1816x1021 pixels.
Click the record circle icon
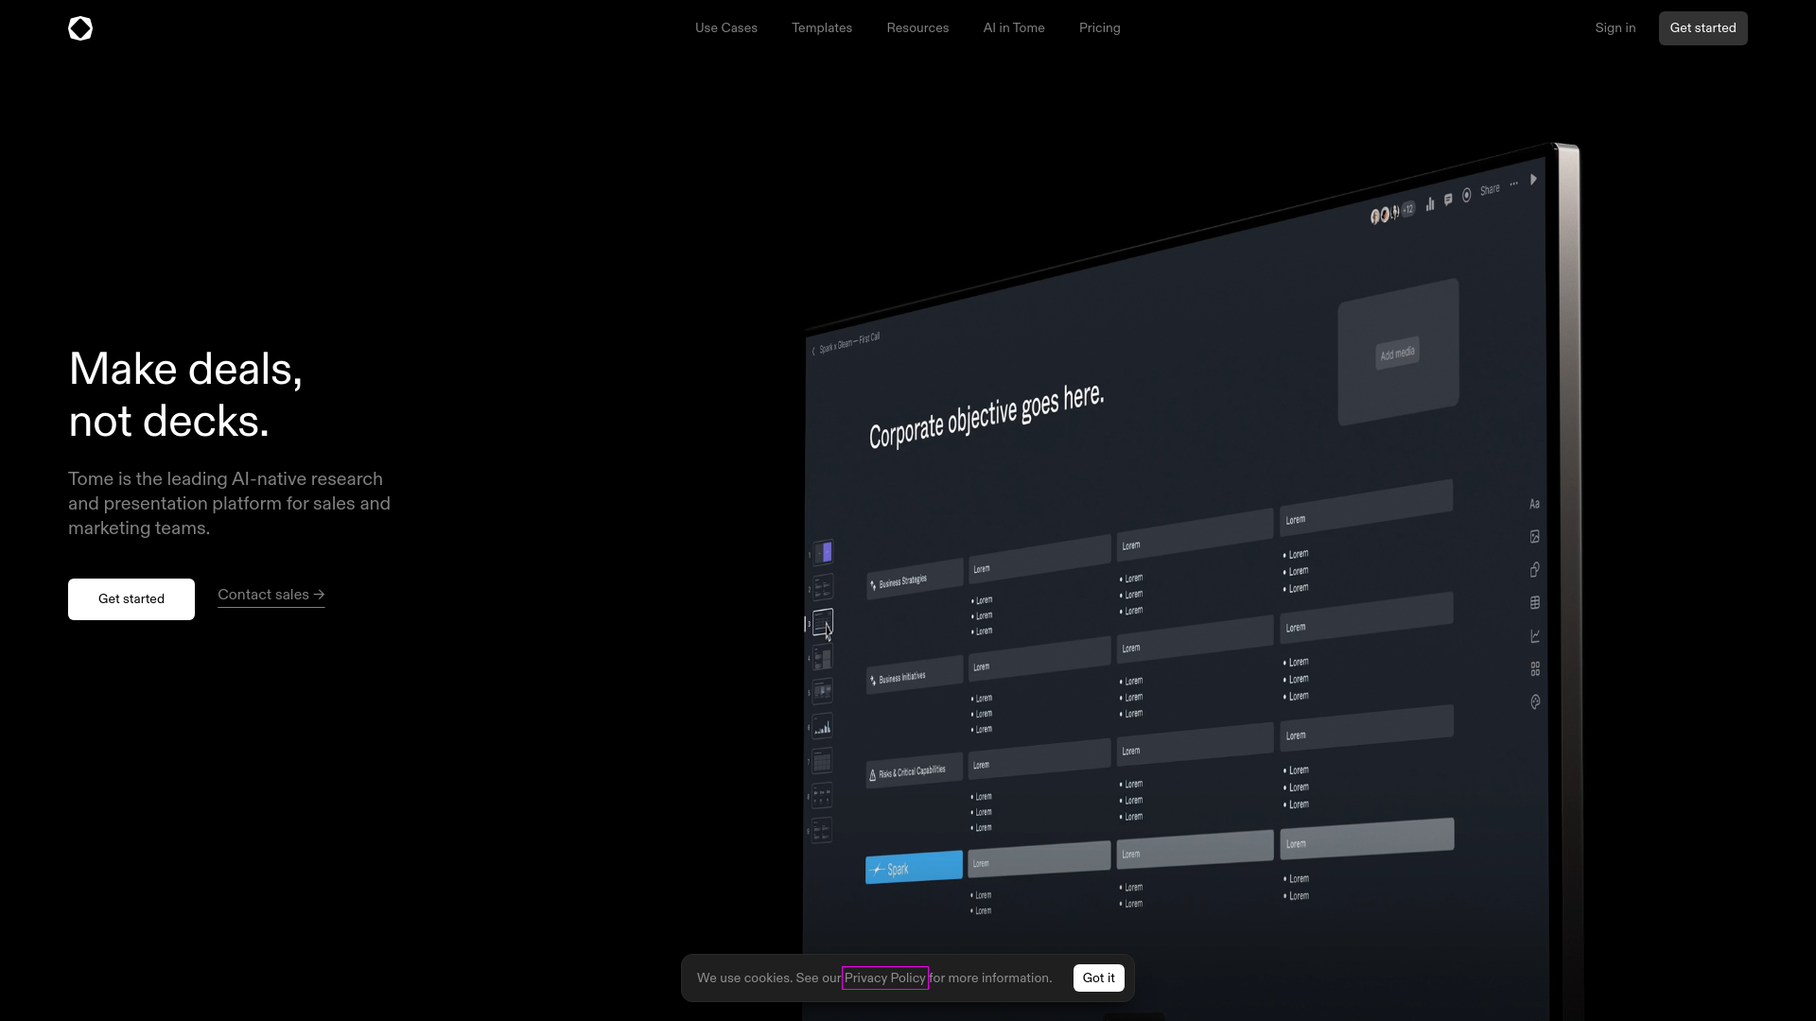pyautogui.click(x=1467, y=195)
